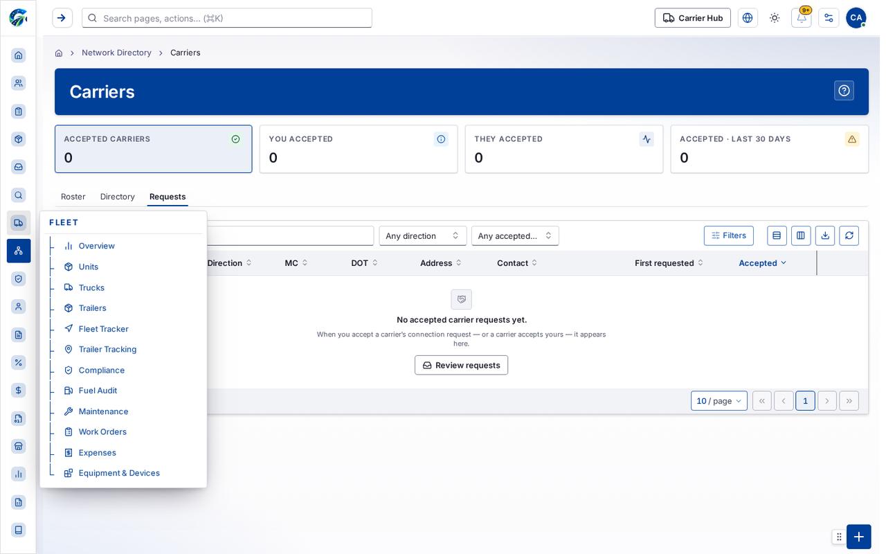Sort by the Accepted column

pyautogui.click(x=763, y=263)
